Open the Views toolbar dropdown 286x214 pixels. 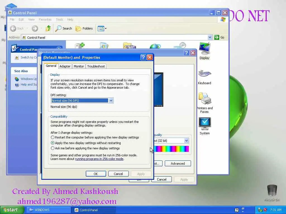102,29
